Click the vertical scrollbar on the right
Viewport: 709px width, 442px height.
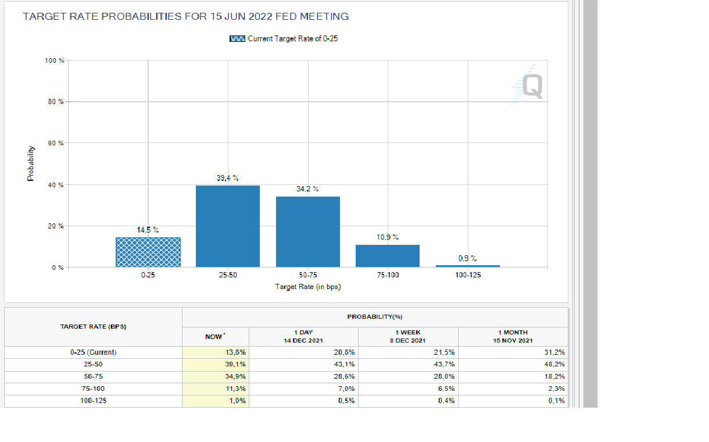pos(590,204)
